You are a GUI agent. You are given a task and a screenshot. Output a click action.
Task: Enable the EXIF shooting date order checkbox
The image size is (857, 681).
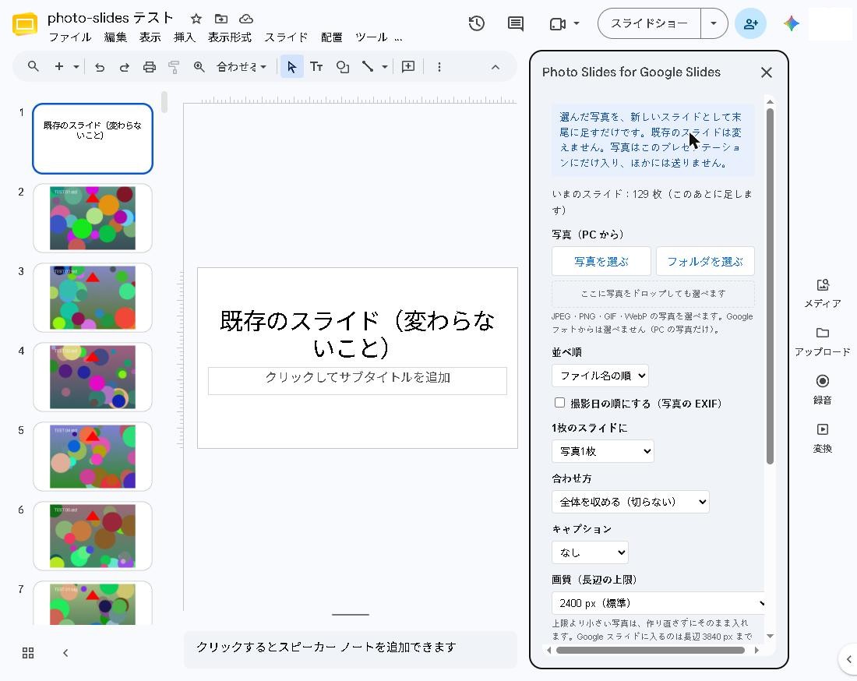click(x=559, y=403)
